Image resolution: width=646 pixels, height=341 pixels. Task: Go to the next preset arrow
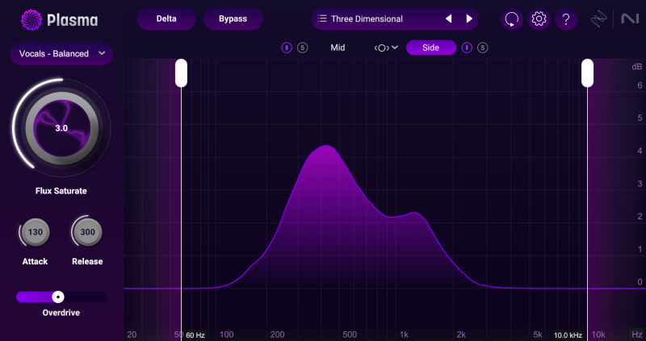pyautogui.click(x=469, y=19)
